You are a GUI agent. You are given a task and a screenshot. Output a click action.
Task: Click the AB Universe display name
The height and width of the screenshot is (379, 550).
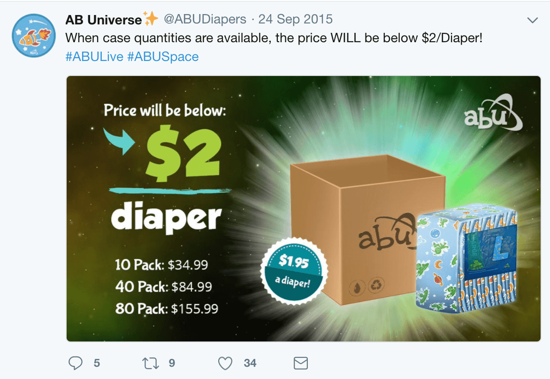(103, 20)
